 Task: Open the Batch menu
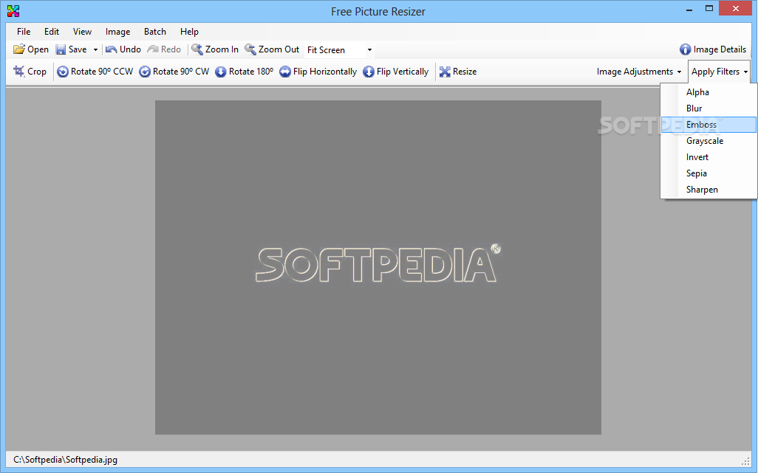[x=155, y=32]
